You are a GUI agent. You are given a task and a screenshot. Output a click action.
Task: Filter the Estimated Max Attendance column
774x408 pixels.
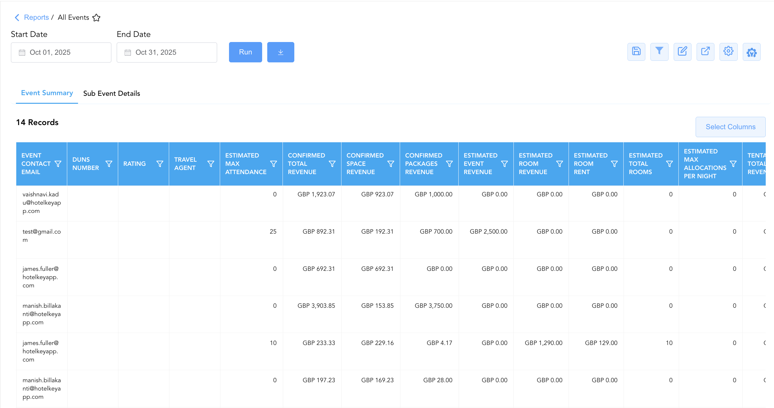274,164
